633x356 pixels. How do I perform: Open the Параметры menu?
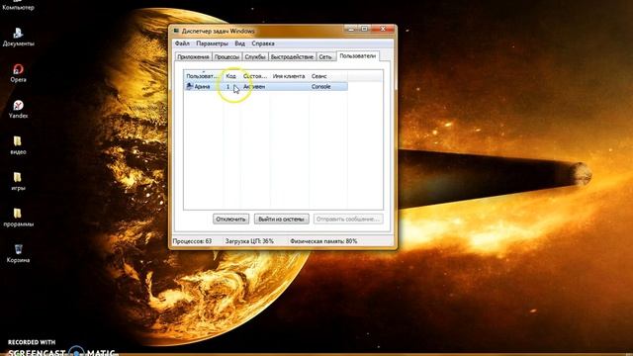[x=212, y=44]
